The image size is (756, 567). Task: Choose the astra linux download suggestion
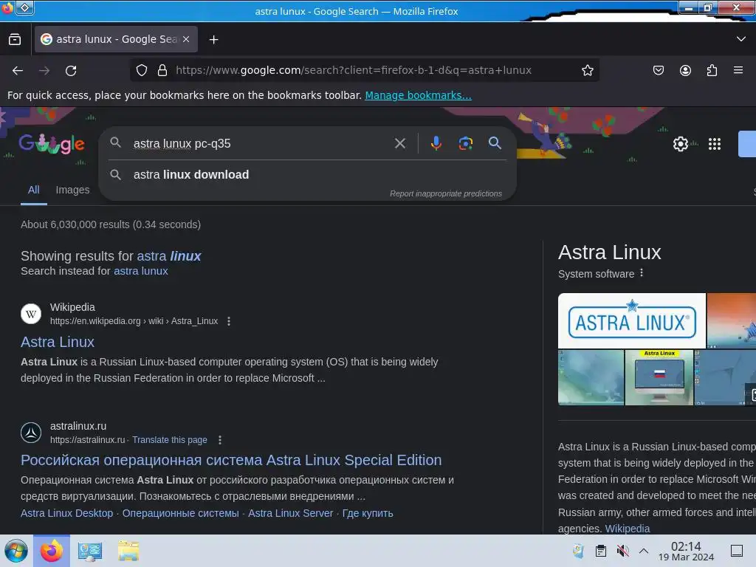tap(191, 174)
